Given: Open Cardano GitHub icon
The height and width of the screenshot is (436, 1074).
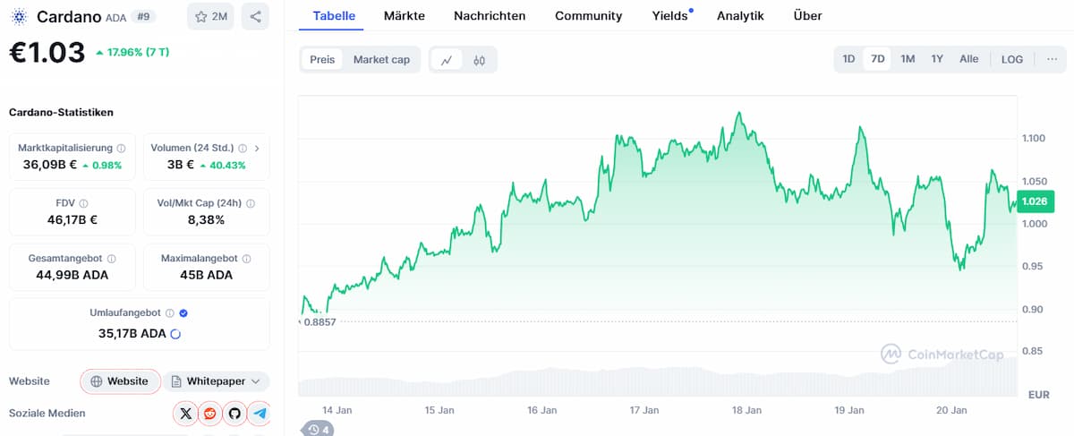Looking at the screenshot, I should (234, 413).
